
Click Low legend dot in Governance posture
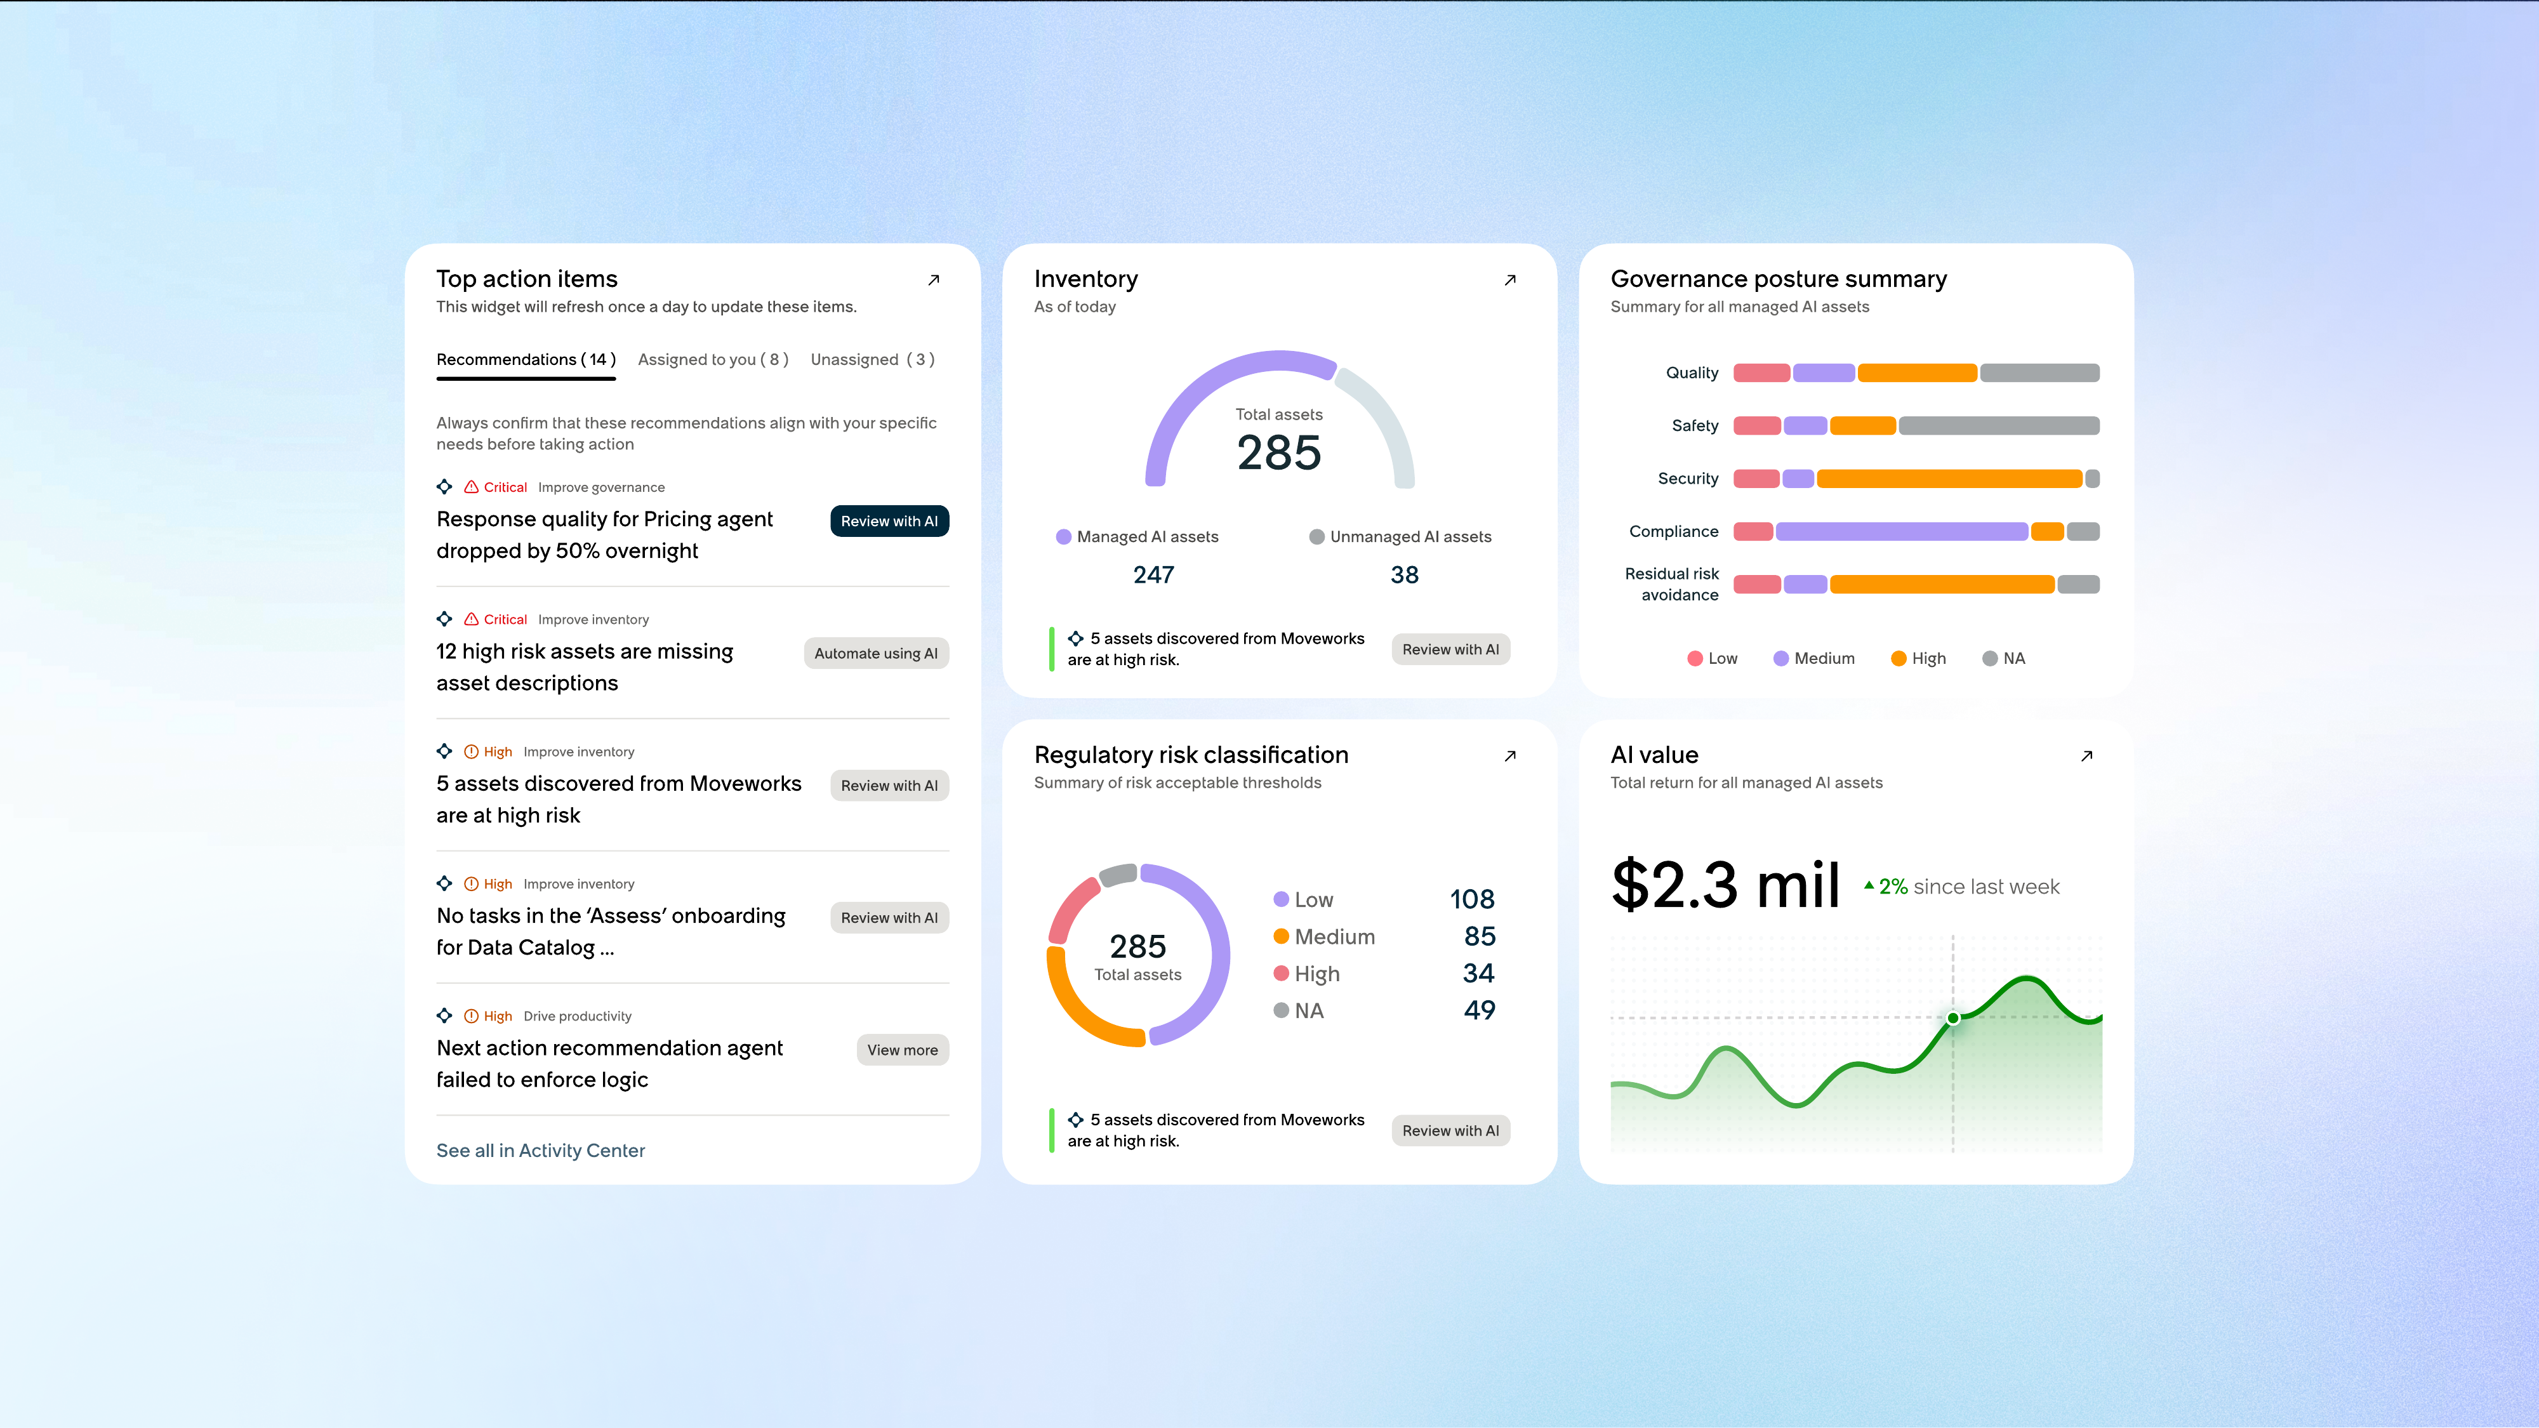(1695, 658)
